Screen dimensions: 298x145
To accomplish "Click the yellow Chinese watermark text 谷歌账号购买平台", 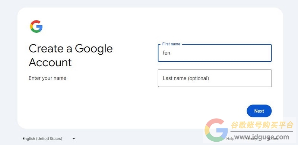I will tap(262, 125).
